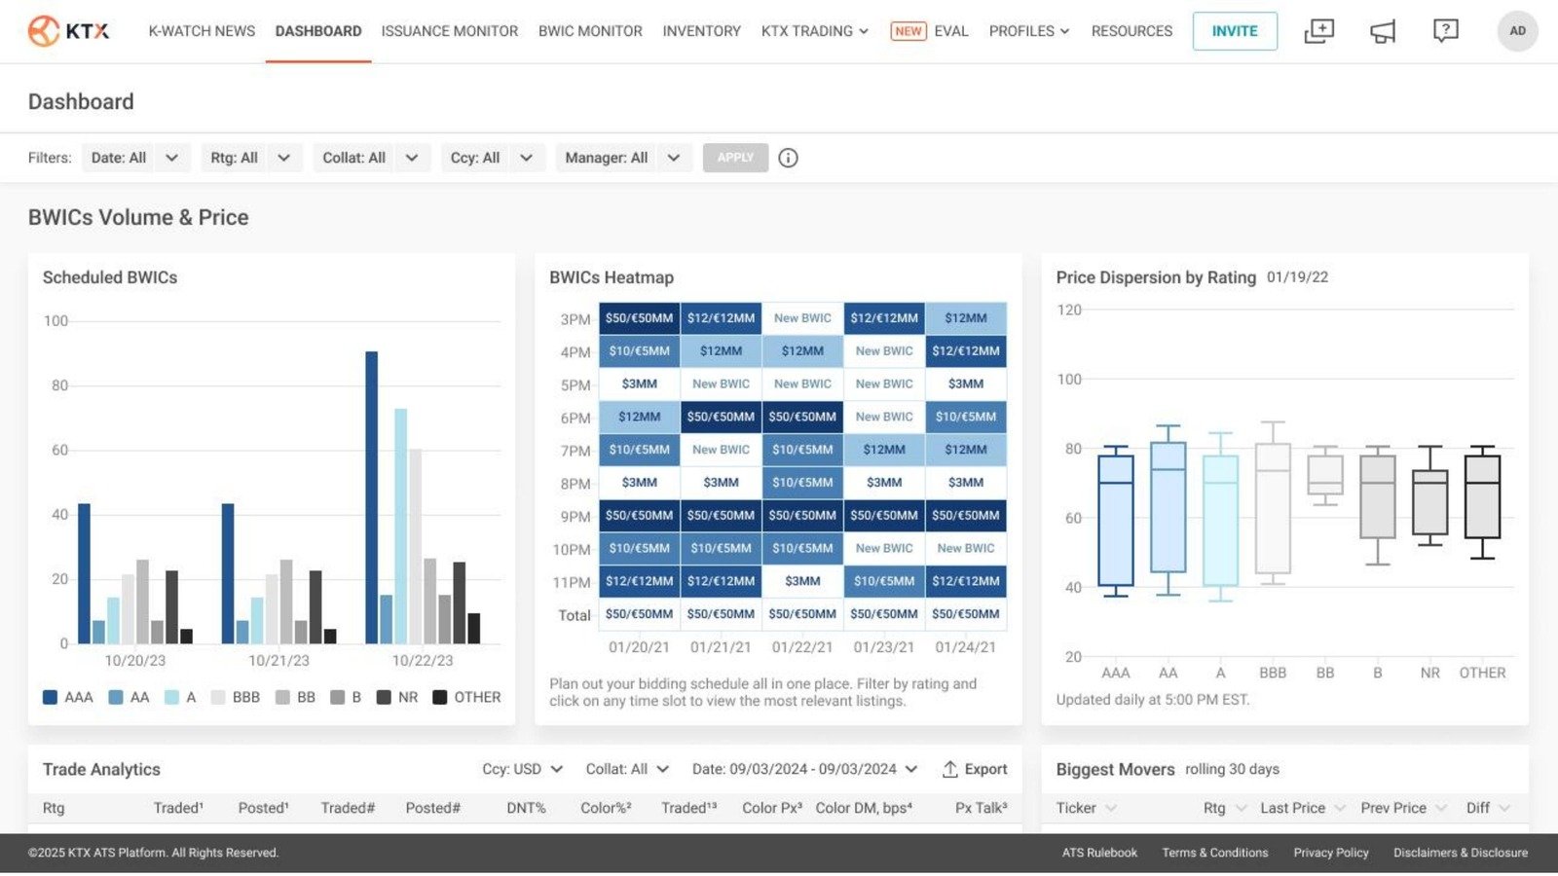Open BWIC MONITOR tab
This screenshot has width=1558, height=876.
590,31
